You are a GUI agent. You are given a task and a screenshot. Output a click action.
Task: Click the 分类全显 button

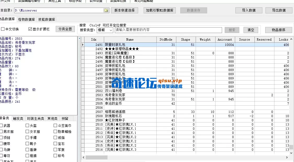click(x=65, y=29)
